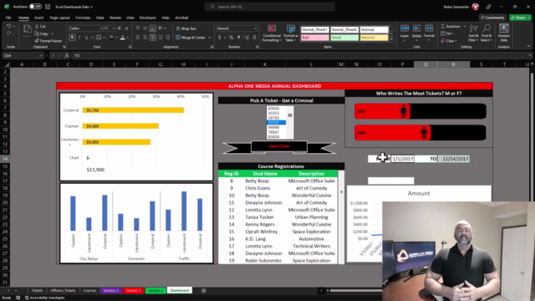Click the Accounting dollar format icon
The width and height of the screenshot is (535, 301).
tap(219, 38)
